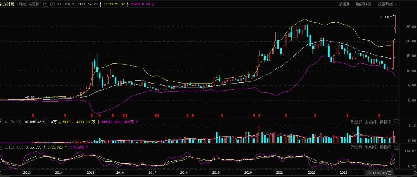Click 加指标 in the VOL panel
The width and height of the screenshot is (417, 177).
click(x=371, y=122)
